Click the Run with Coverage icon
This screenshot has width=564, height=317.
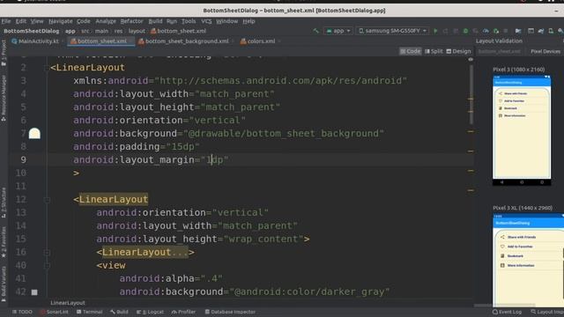(476, 31)
